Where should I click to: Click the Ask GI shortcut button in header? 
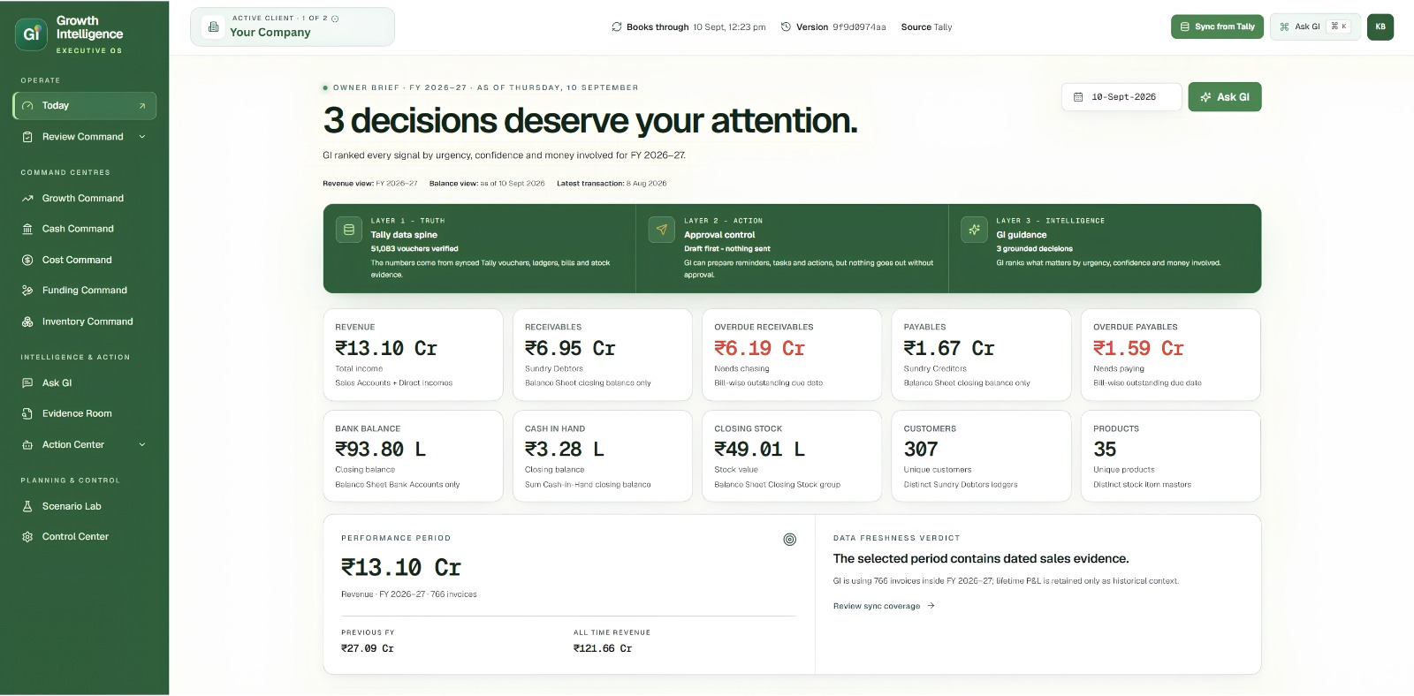tap(1315, 27)
